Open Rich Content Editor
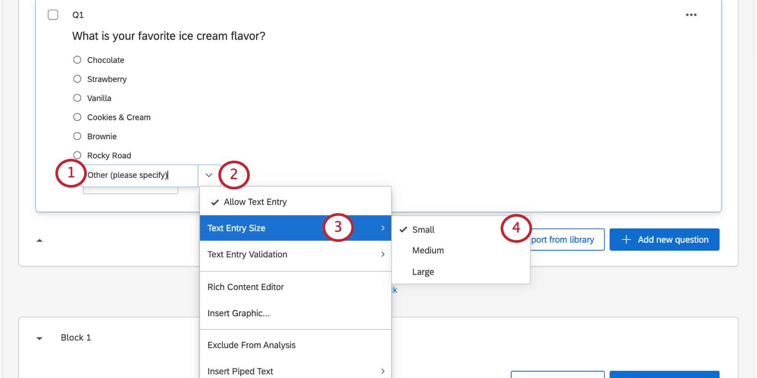Image resolution: width=757 pixels, height=378 pixels. tap(246, 287)
